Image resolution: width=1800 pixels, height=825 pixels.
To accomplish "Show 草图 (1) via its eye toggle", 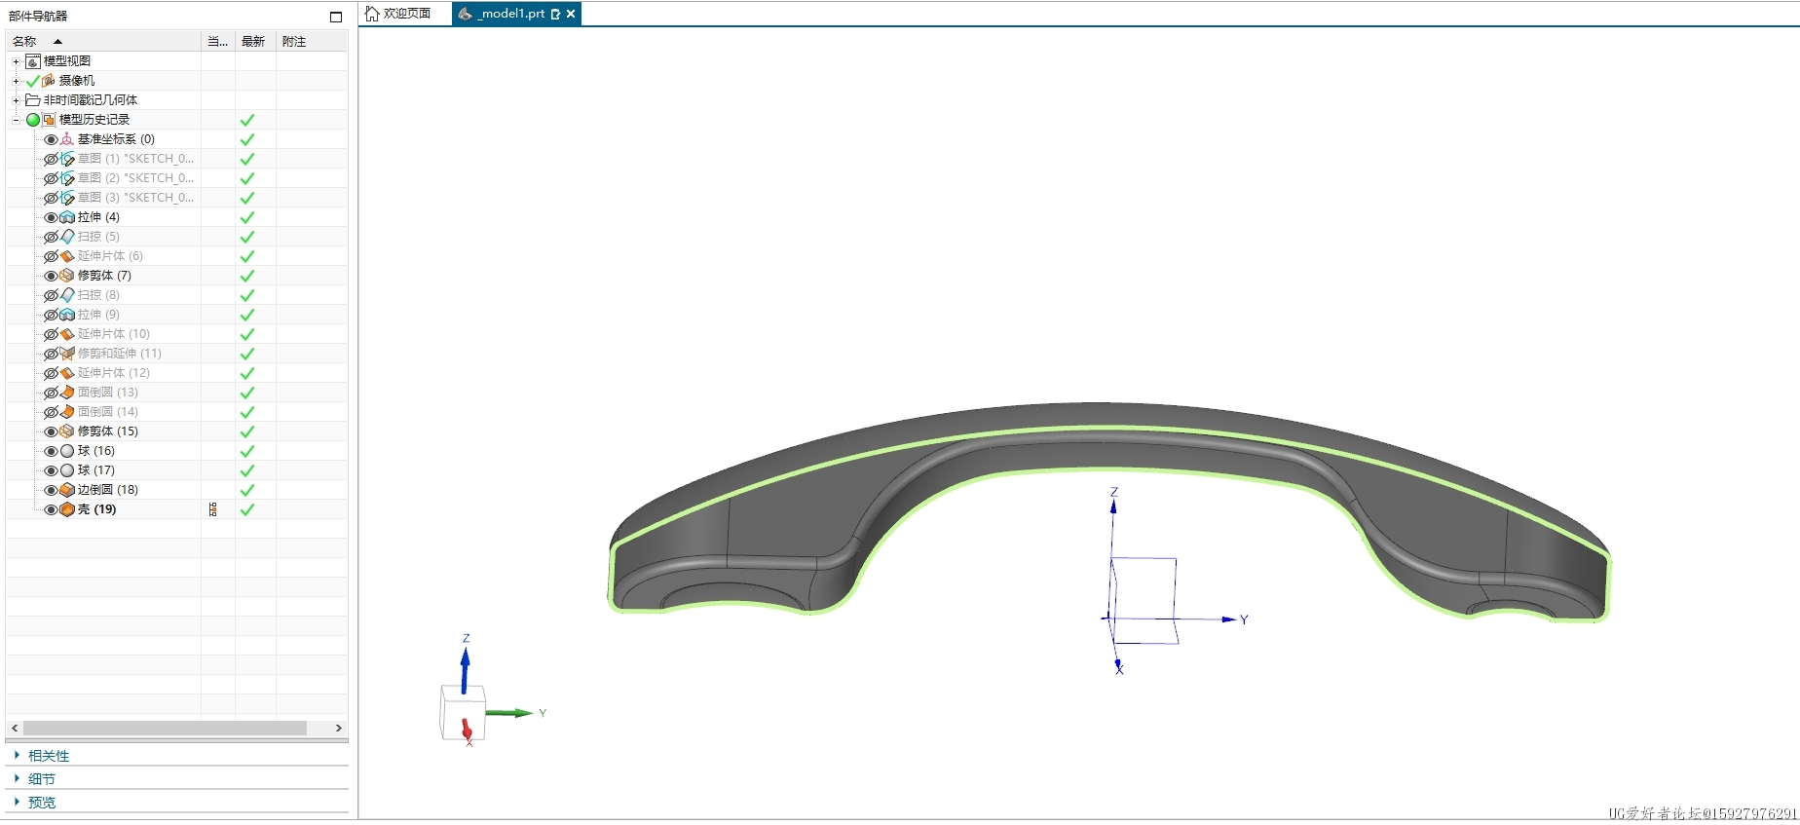I will point(51,159).
